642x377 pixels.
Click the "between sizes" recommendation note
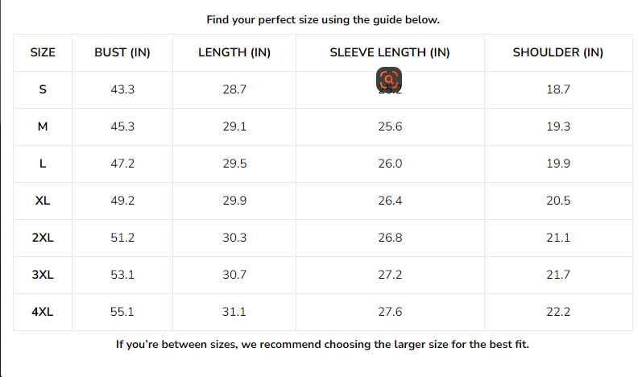point(322,345)
